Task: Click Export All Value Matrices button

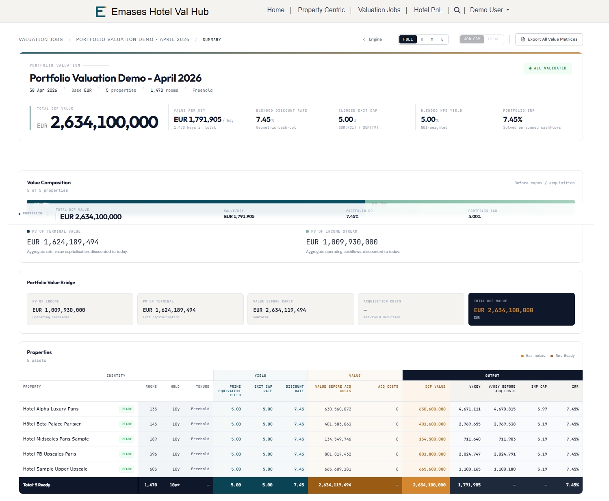Action: [x=549, y=39]
